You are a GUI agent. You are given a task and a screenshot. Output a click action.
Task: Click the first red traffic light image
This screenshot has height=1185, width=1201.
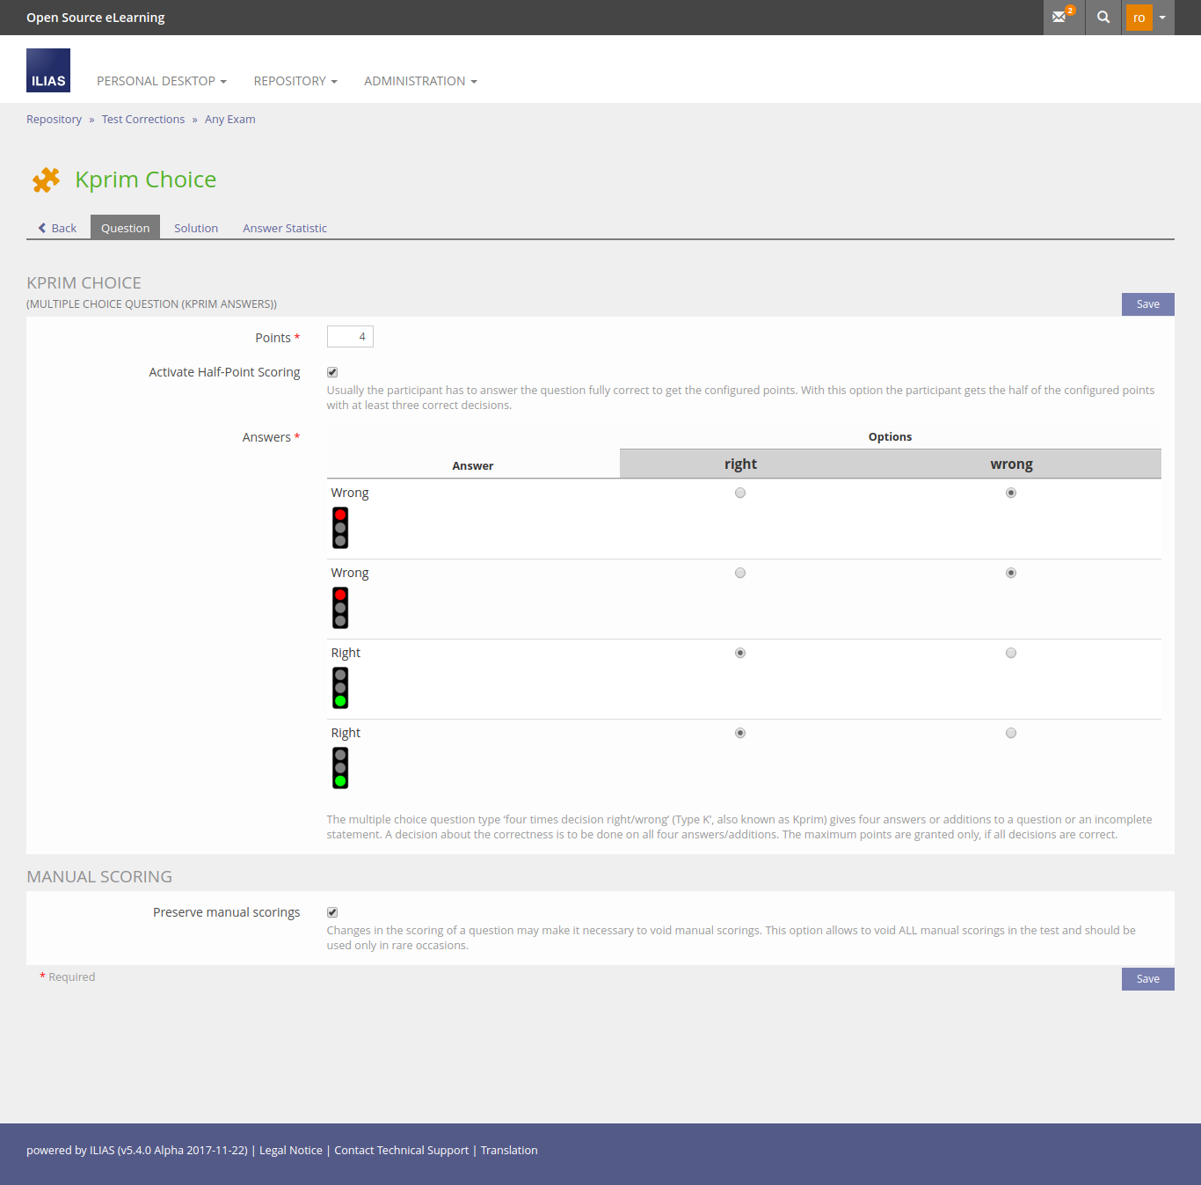(340, 528)
